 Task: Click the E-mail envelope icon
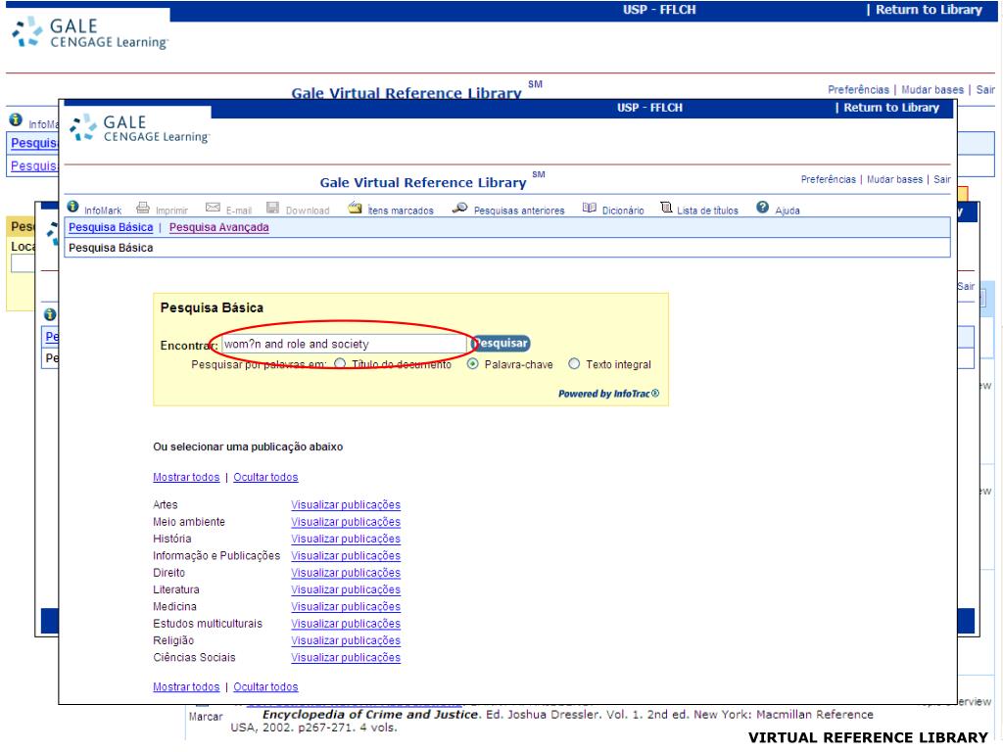[x=213, y=208]
